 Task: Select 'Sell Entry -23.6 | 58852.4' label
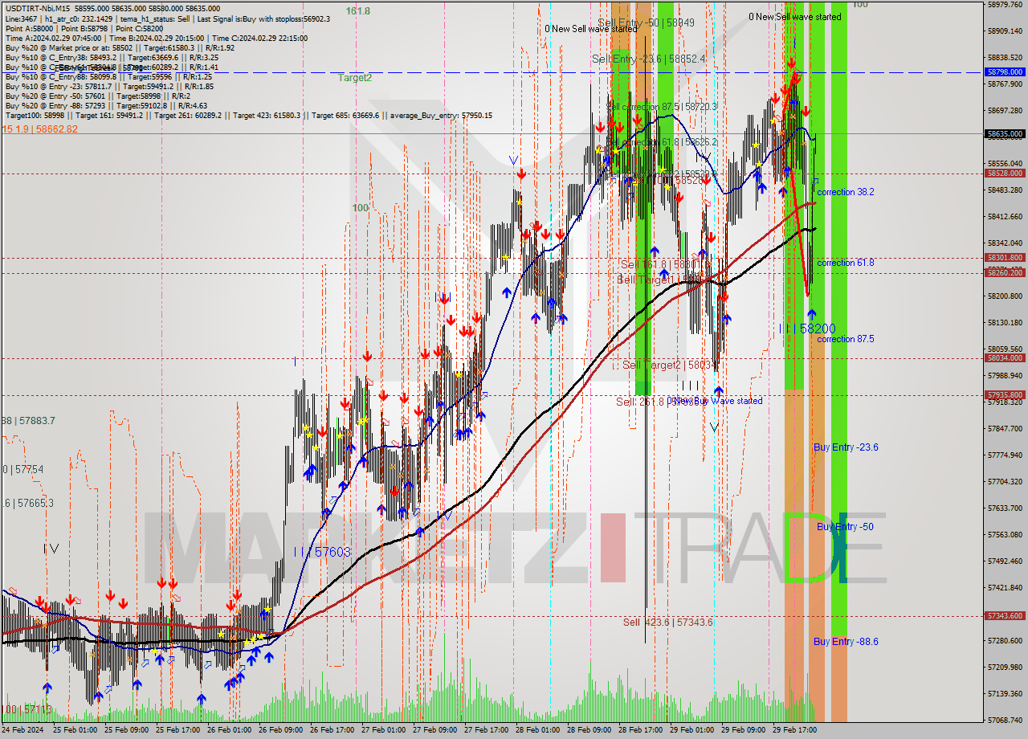point(649,59)
